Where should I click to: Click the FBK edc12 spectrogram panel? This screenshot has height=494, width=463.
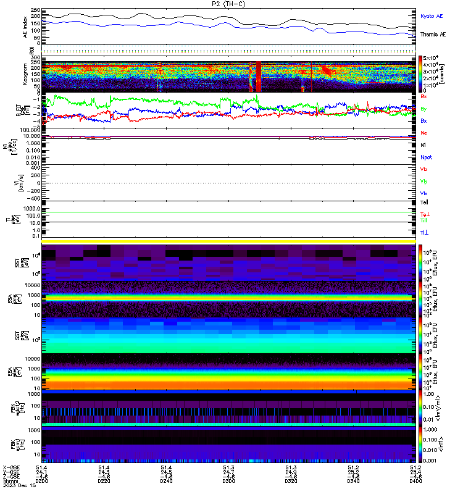[228, 408]
